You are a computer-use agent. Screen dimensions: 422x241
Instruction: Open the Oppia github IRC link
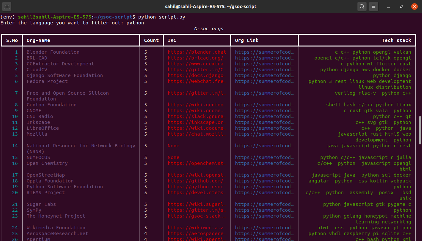[197, 181]
